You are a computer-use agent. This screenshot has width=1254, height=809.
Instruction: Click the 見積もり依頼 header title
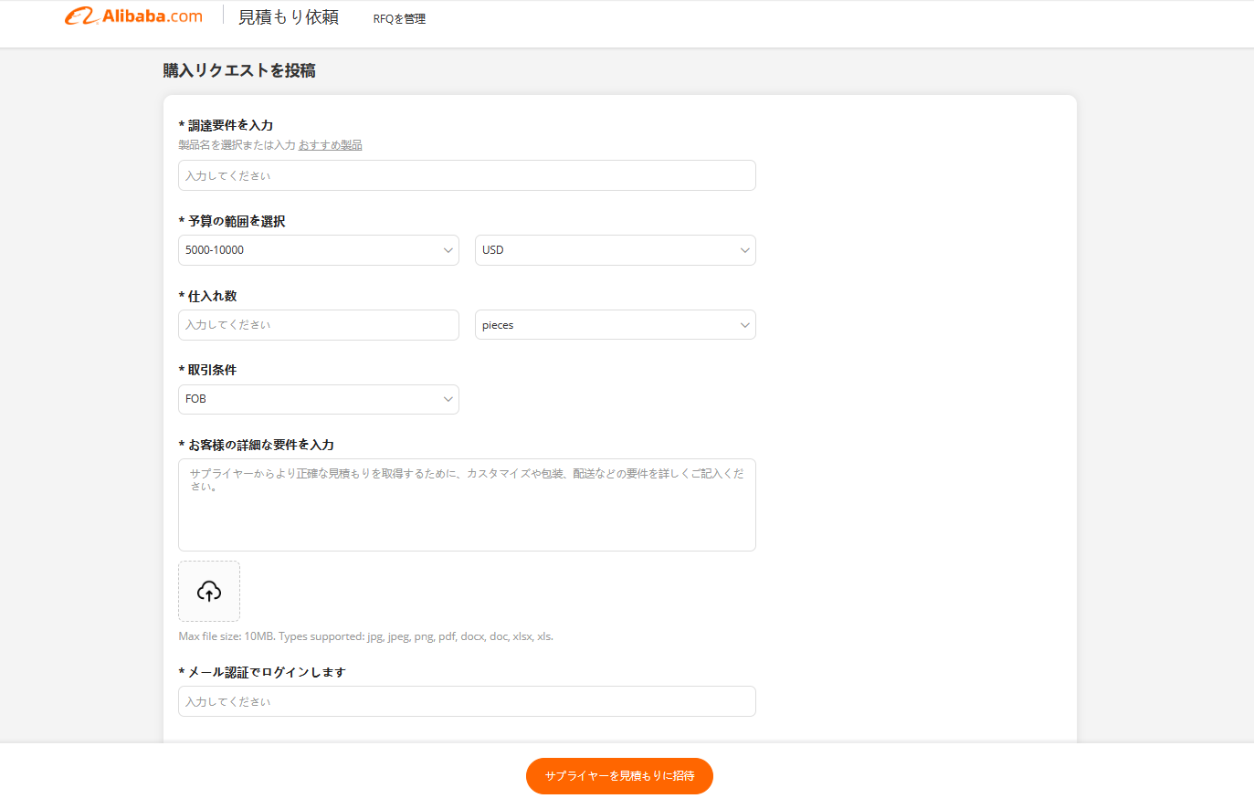(x=289, y=17)
